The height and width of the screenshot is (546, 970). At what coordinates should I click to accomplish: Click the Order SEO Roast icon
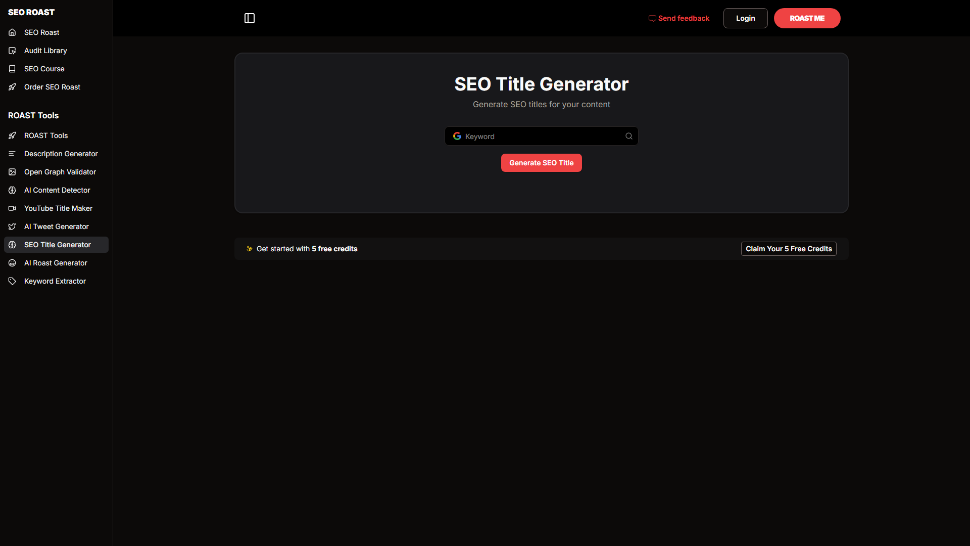tap(12, 86)
